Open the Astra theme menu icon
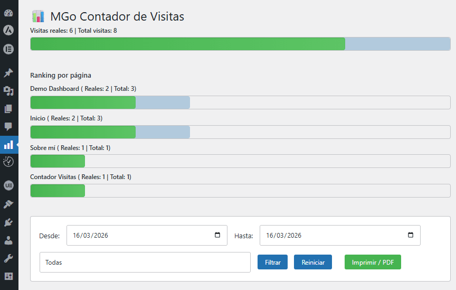456x290 pixels. click(x=8, y=31)
